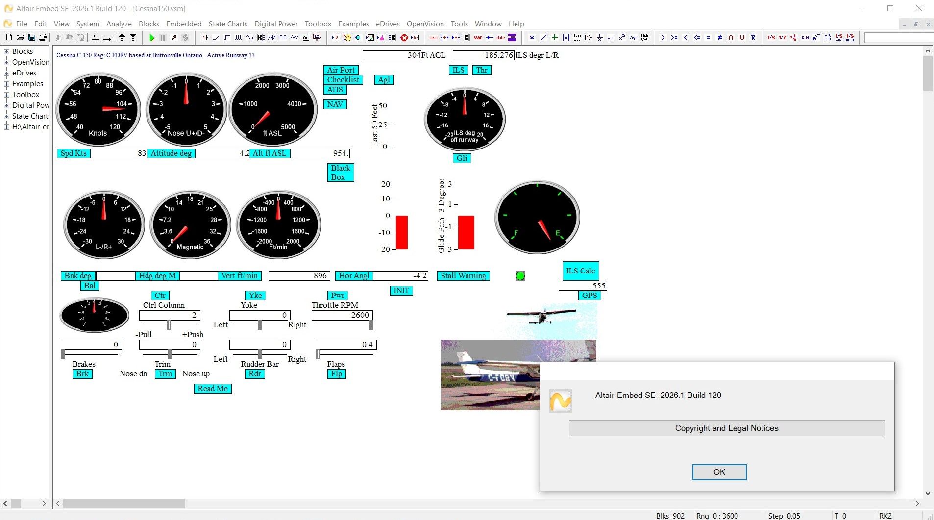Insert a histogram block from the toolbar

point(381,37)
